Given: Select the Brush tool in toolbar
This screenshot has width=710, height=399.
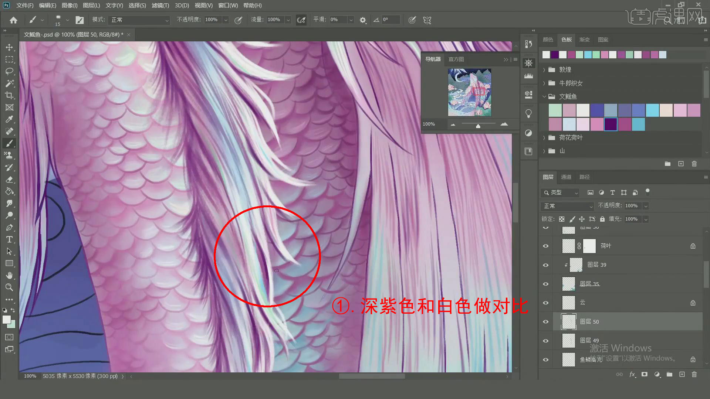Looking at the screenshot, I should (9, 143).
